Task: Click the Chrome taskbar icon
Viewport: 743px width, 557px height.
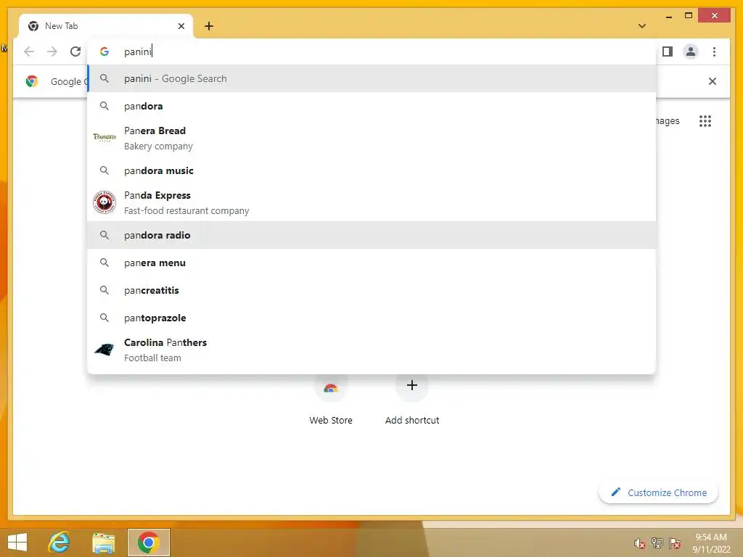Action: tap(148, 542)
